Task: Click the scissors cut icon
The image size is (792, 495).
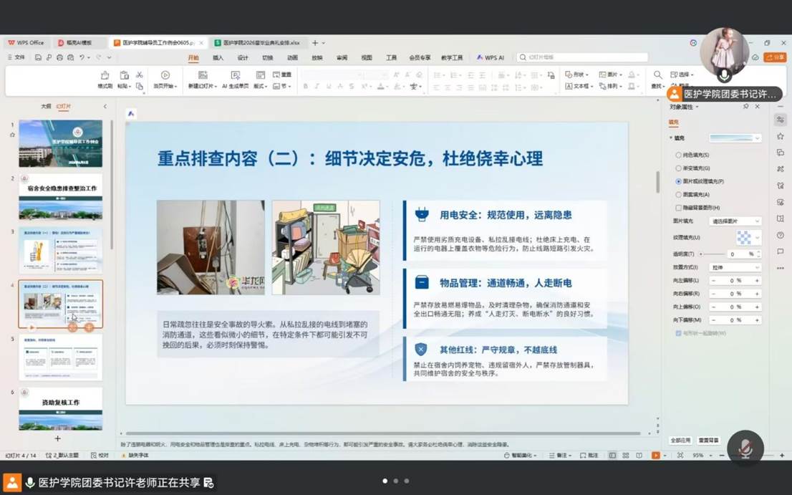Action: tap(140, 75)
